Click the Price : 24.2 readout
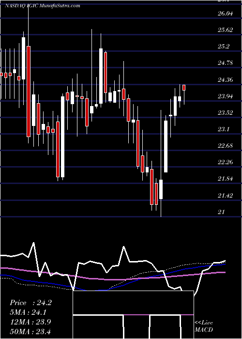Viewport: 242px width, 339px height. pos(30,303)
